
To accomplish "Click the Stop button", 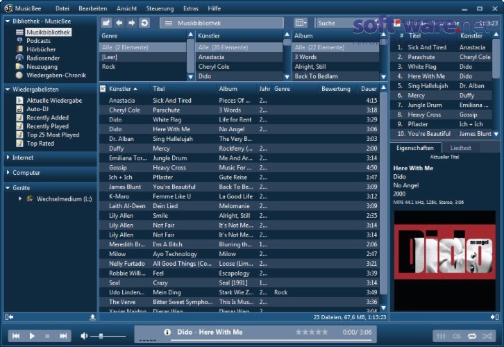I will click(x=48, y=336).
